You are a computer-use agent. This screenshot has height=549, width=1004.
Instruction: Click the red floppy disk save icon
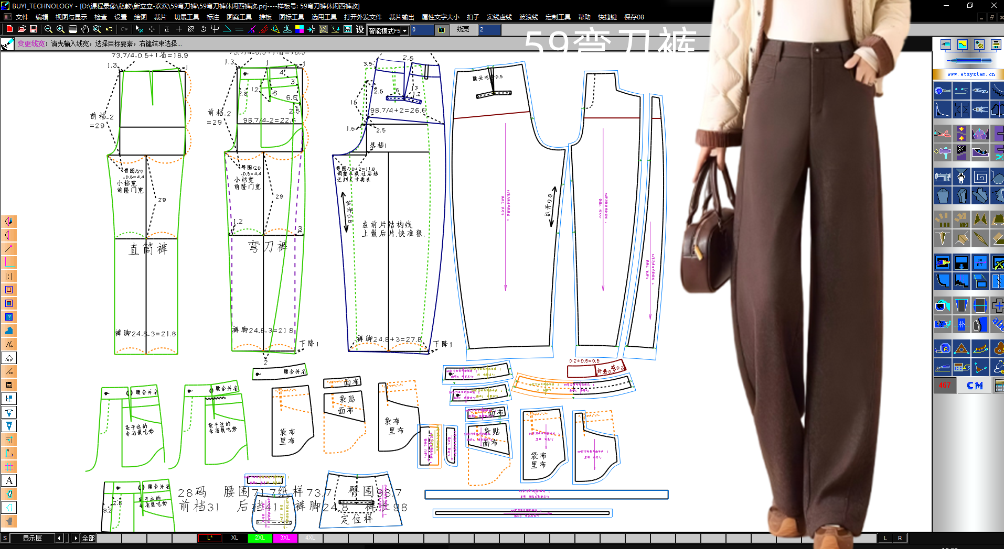pyautogui.click(x=34, y=29)
